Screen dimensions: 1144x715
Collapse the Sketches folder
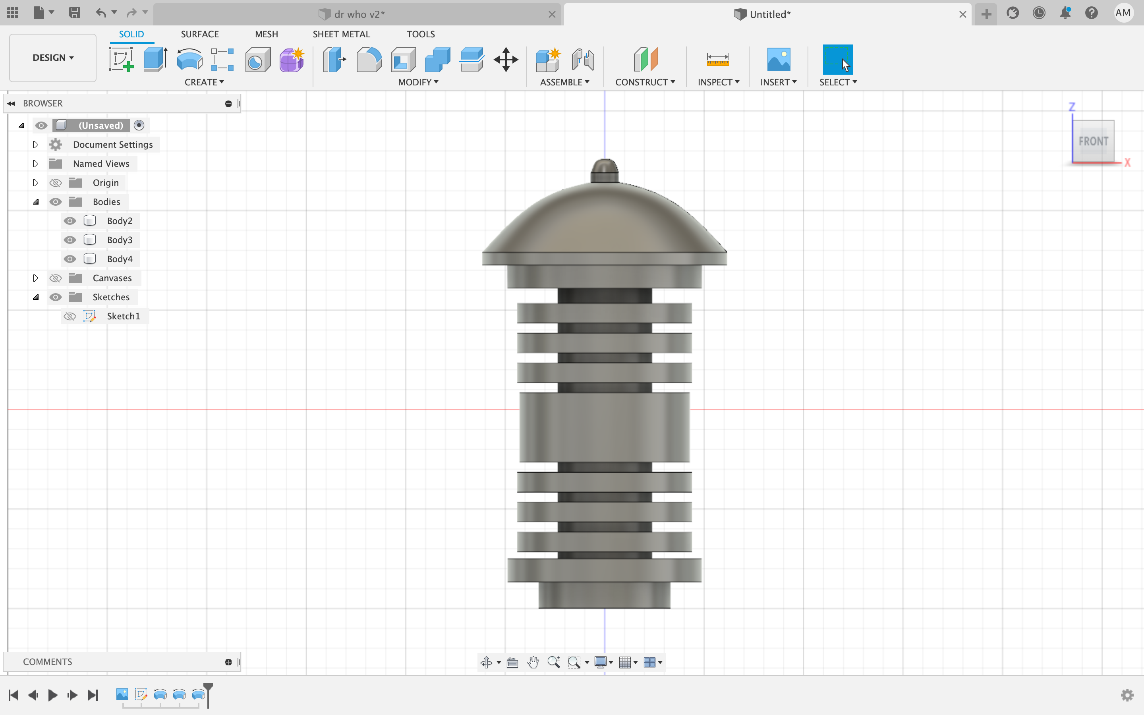[35, 297]
